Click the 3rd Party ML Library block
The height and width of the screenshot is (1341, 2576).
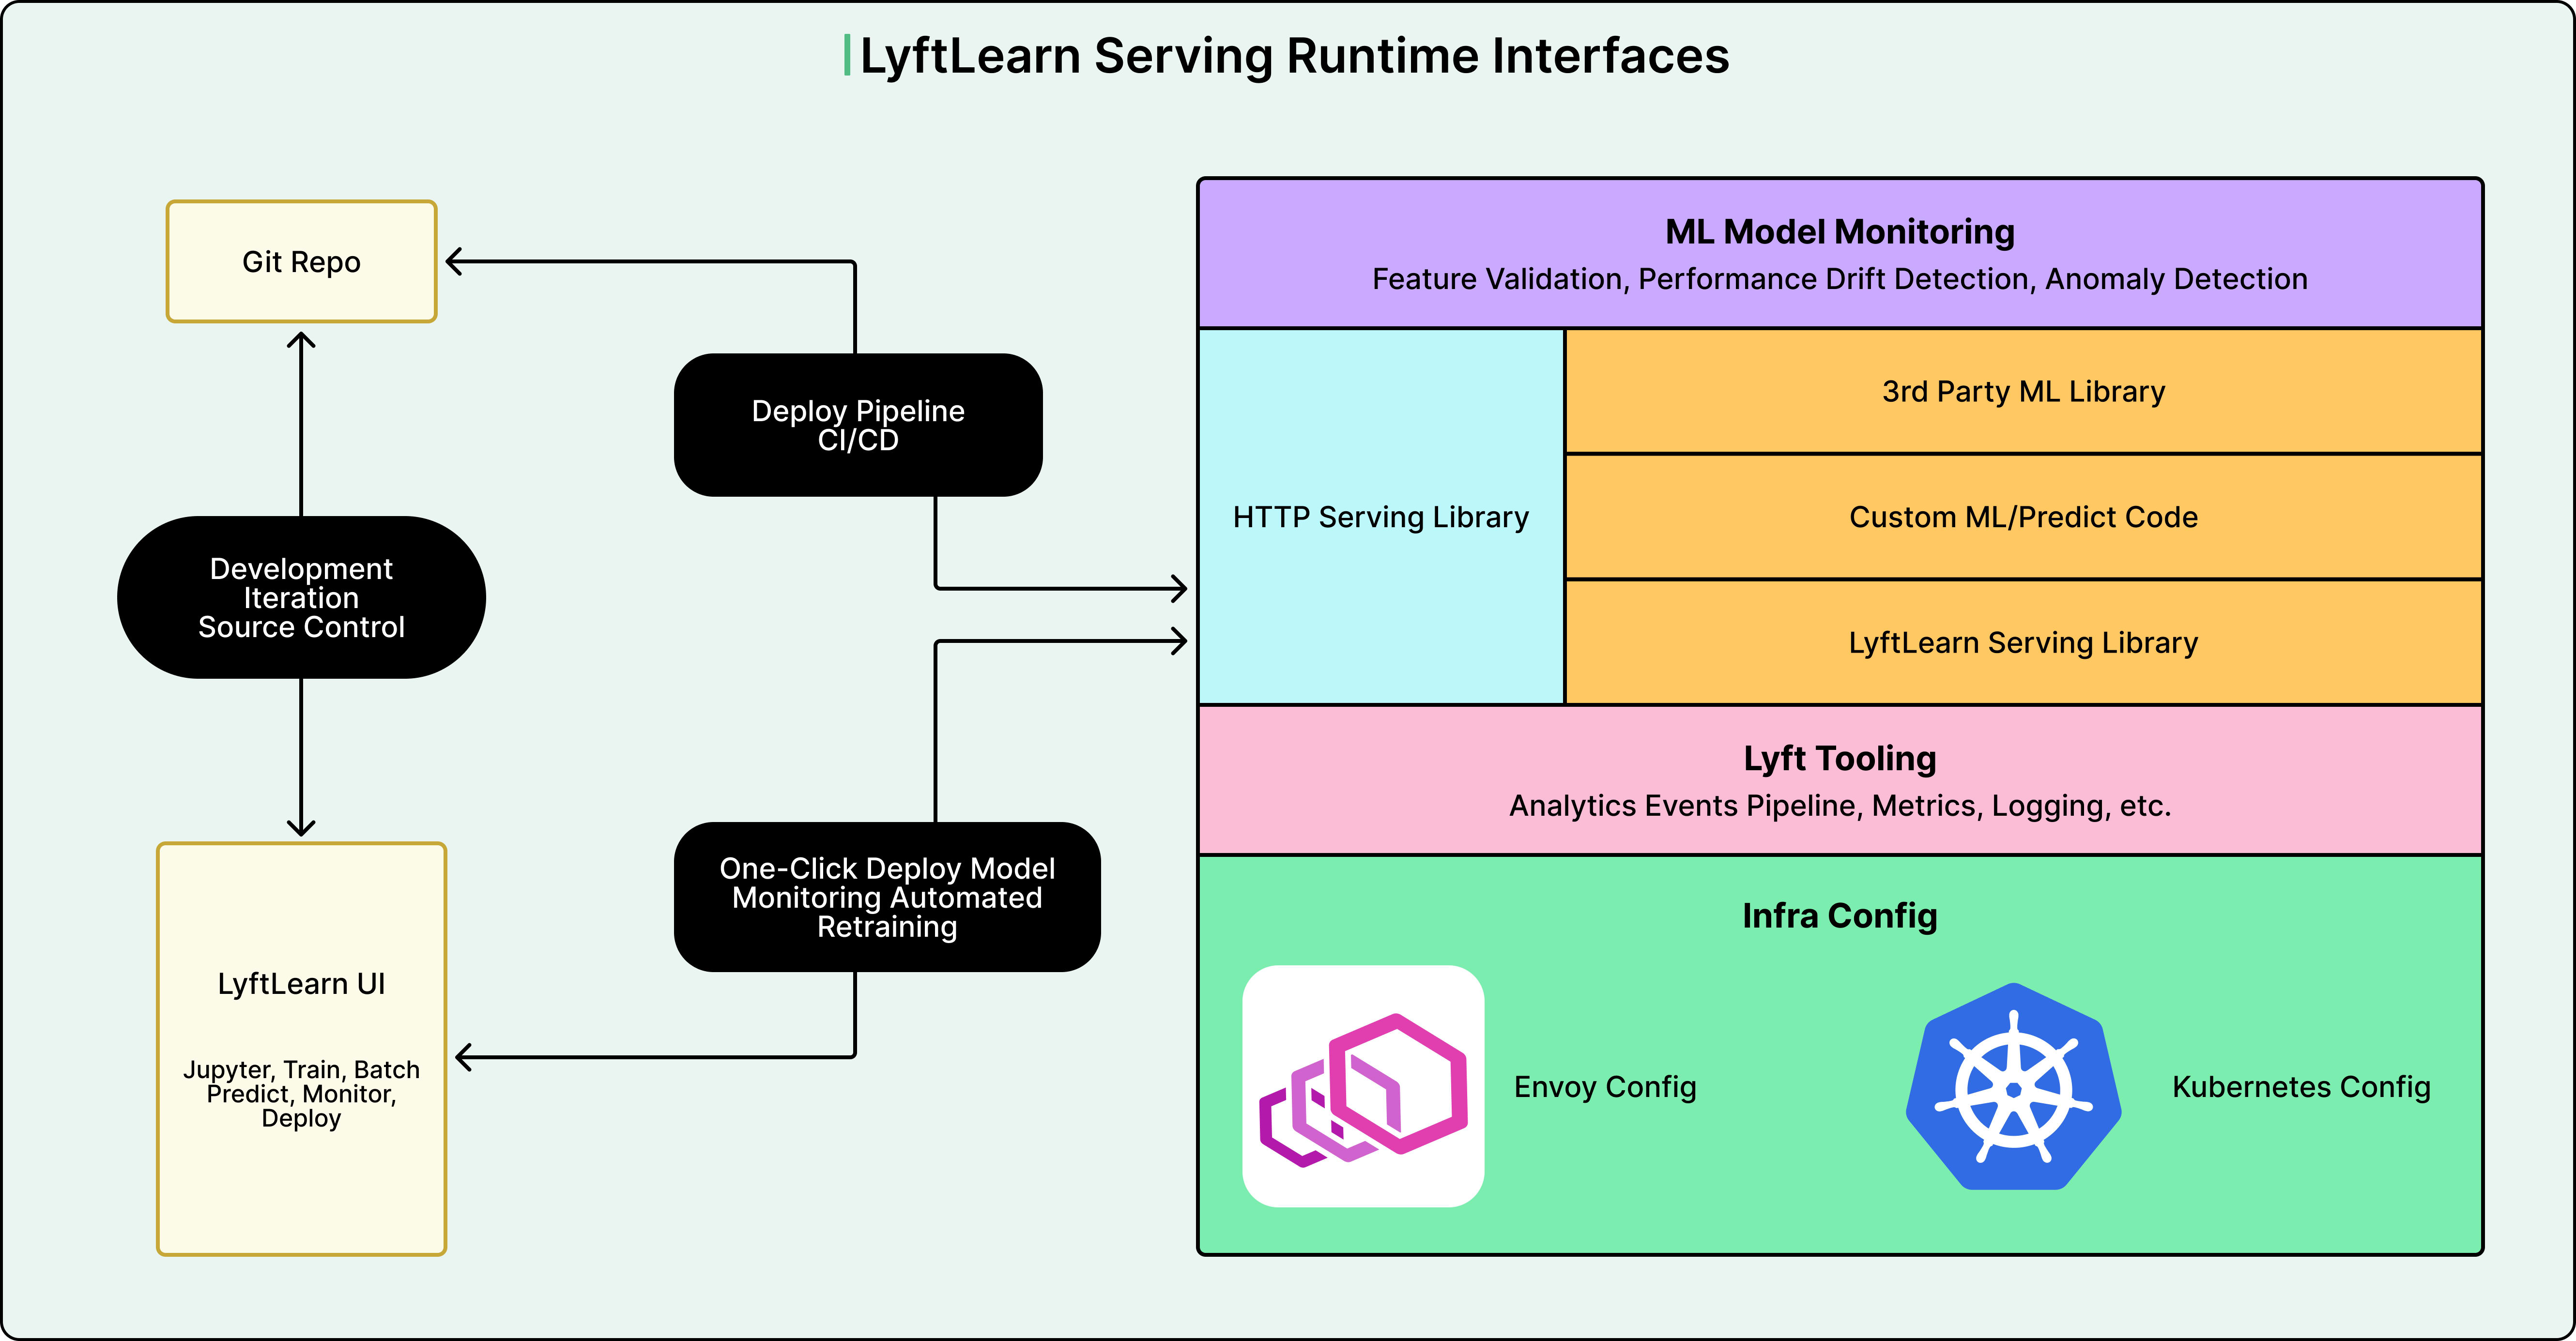point(2023,391)
